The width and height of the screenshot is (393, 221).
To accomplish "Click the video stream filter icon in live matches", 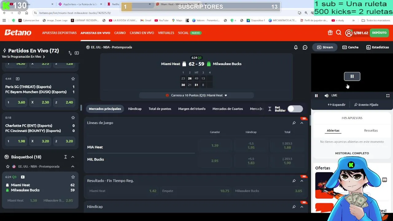I will click(x=77, y=53).
